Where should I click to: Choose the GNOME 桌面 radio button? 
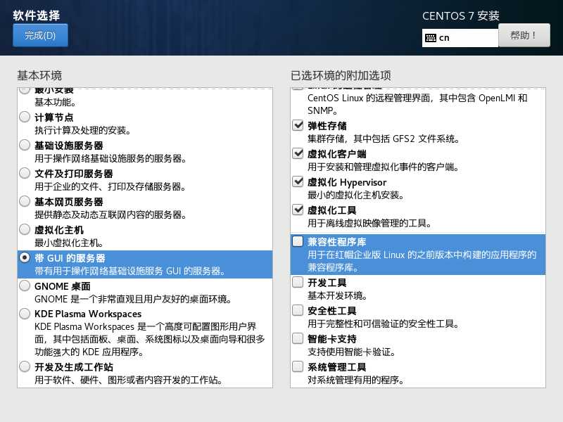click(x=25, y=286)
